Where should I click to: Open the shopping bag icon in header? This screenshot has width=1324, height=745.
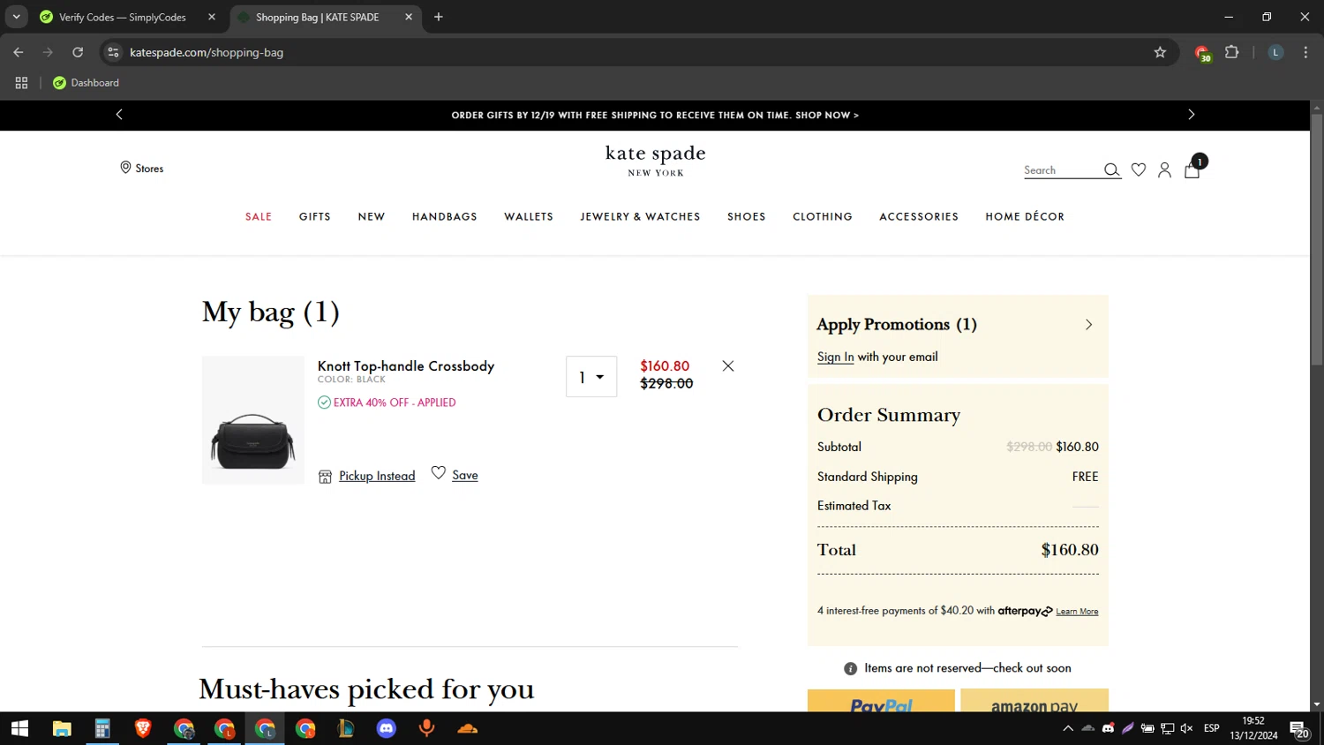1192,169
